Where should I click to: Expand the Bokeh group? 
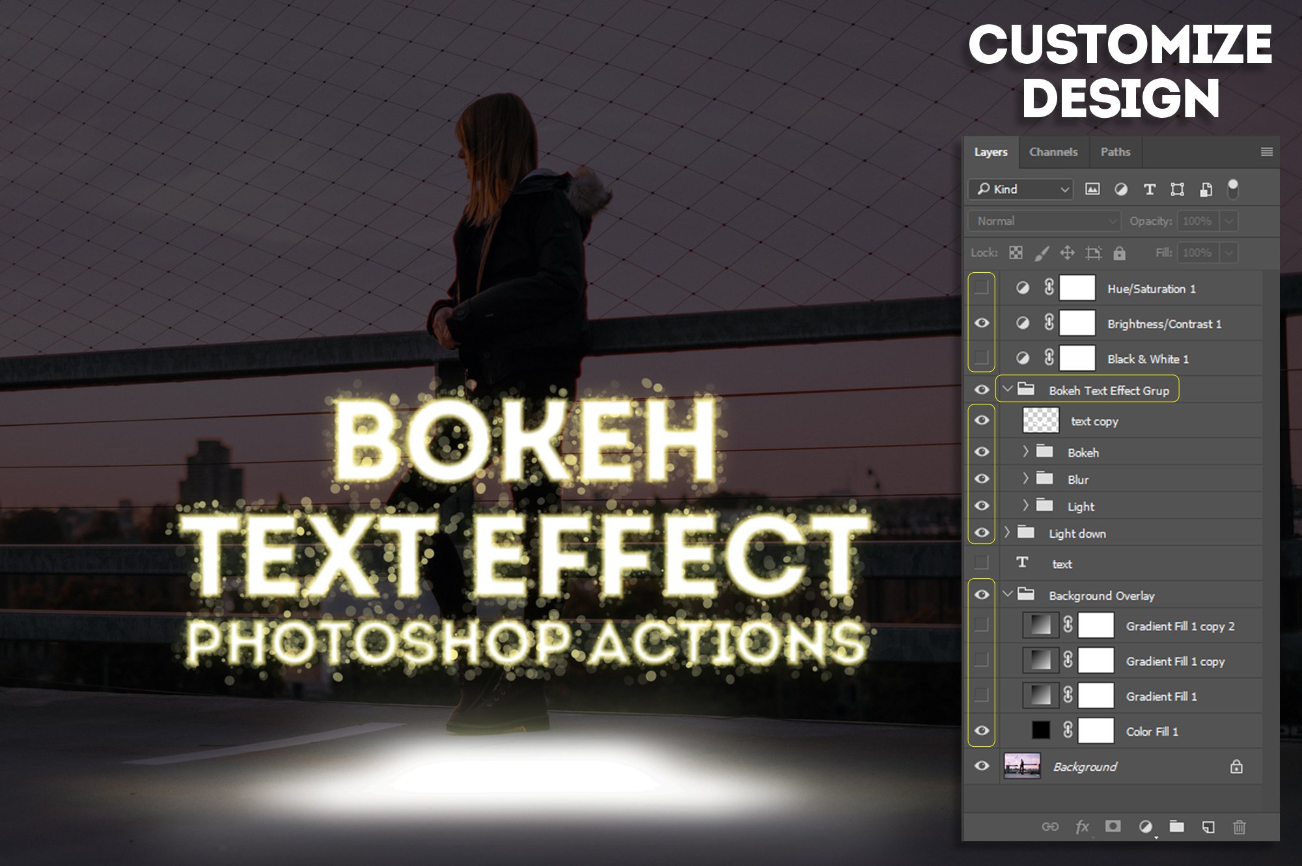click(x=1025, y=451)
